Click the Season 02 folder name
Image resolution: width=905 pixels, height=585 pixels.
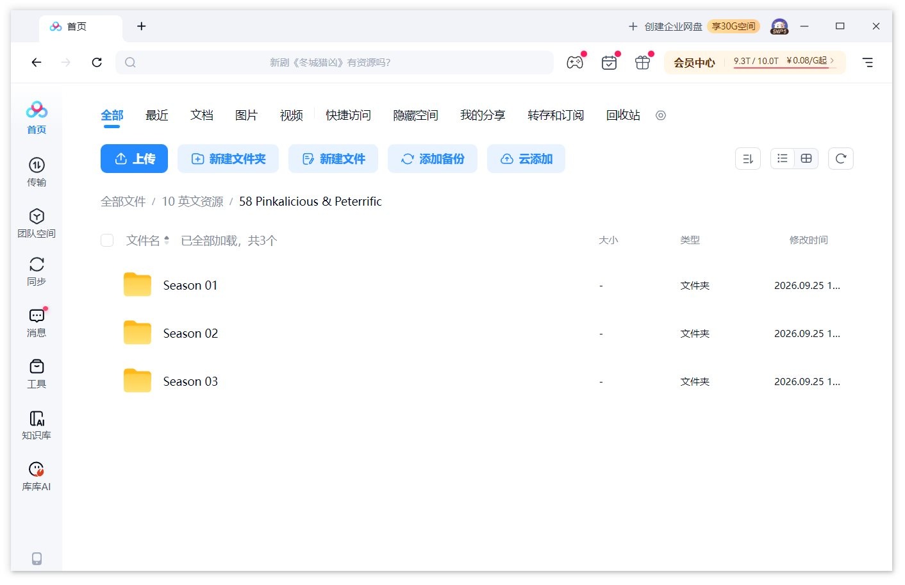point(190,333)
